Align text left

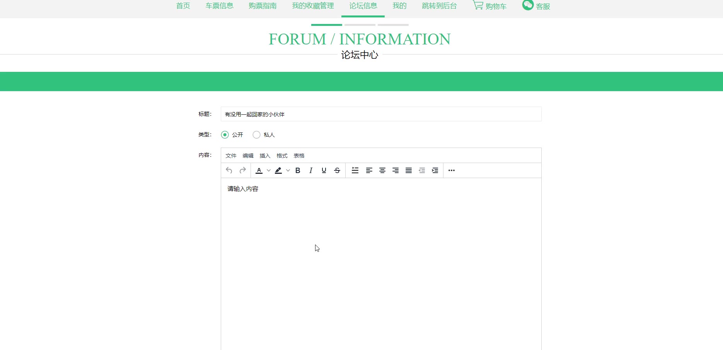coord(369,170)
